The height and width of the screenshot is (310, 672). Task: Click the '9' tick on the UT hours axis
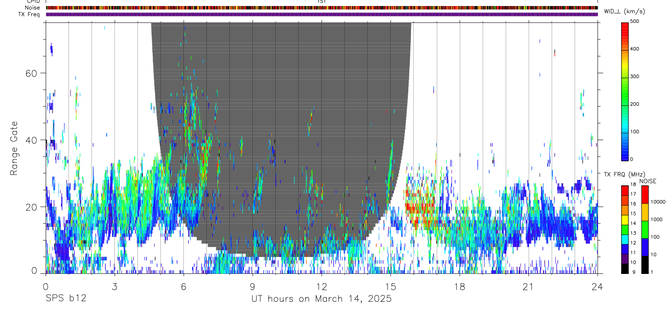click(252, 286)
